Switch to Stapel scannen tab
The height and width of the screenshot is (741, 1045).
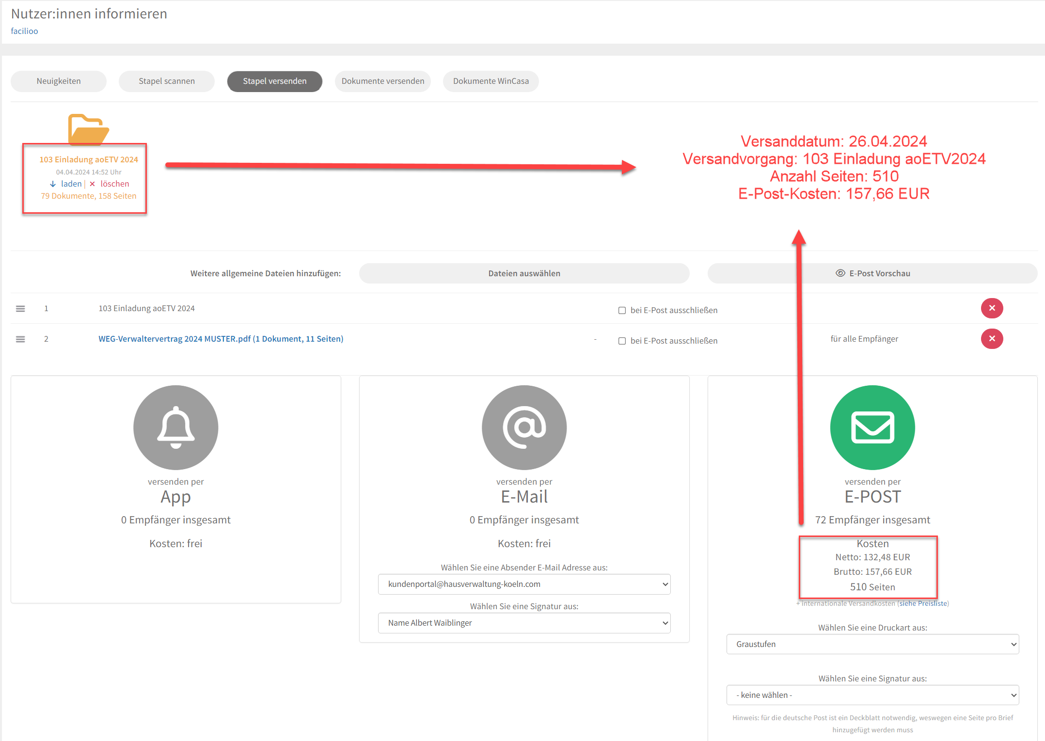[166, 81]
